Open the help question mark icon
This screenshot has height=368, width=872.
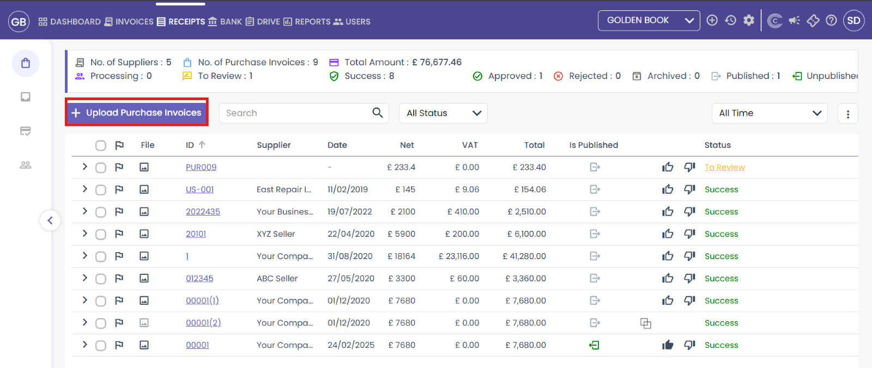831,20
